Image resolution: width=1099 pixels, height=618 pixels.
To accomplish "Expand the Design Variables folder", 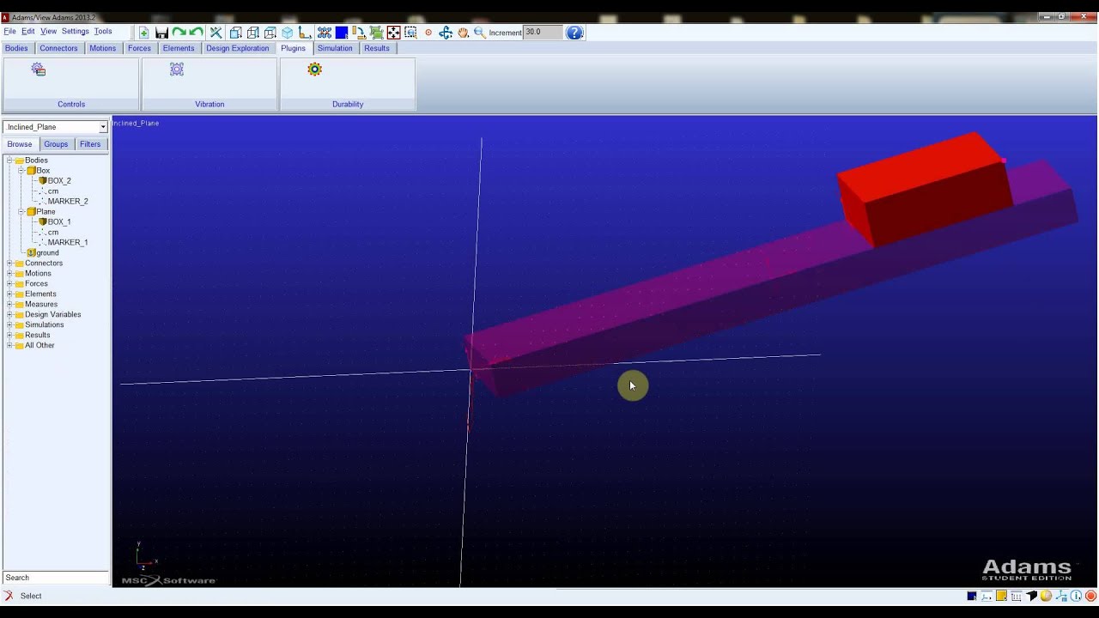I will pos(9,315).
